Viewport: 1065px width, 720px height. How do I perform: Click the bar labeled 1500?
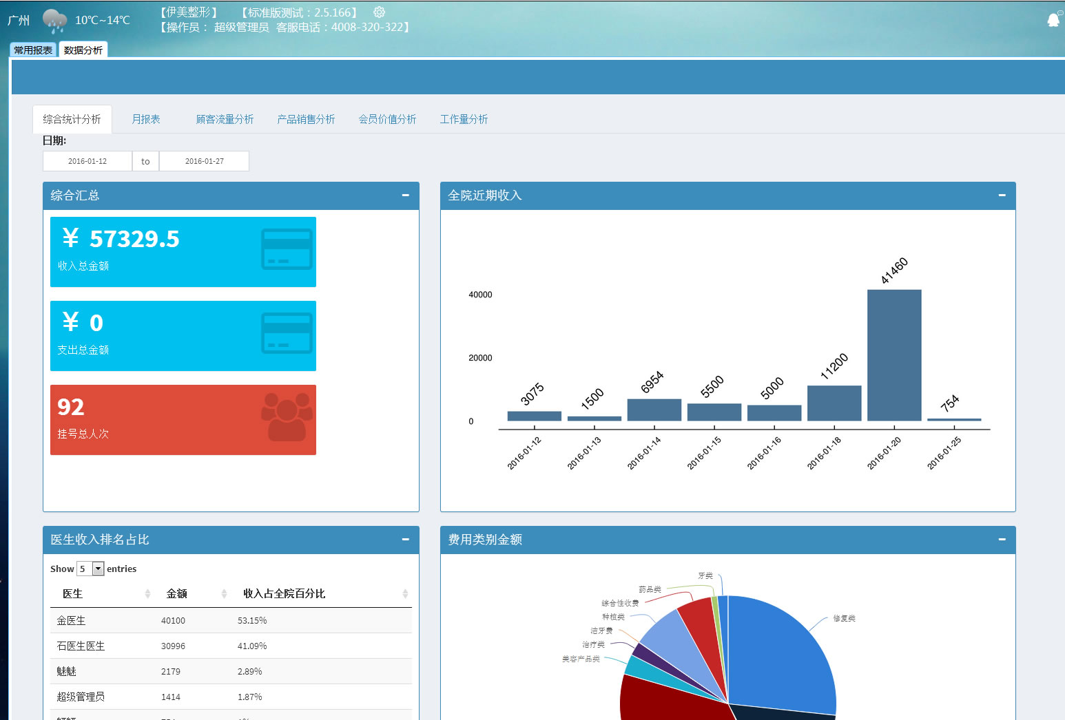(x=594, y=419)
